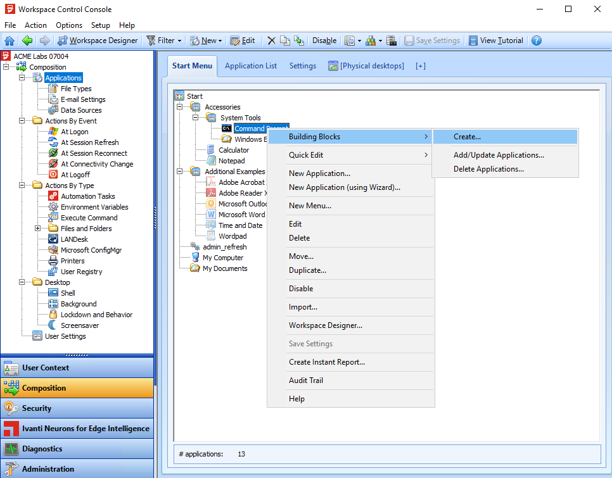Open the Options menu
The image size is (612, 478).
coord(69,25)
